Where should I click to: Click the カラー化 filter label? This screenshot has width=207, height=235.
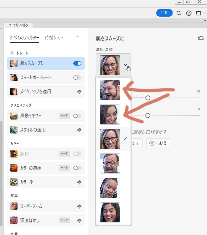27,182
